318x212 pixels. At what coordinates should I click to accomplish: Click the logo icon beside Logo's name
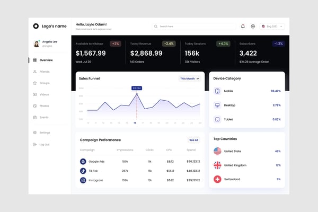coord(36,26)
